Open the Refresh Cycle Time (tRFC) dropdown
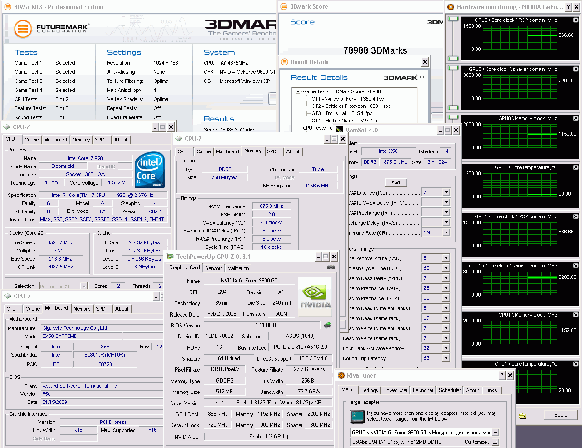This screenshot has height=448, width=582. pos(446,268)
